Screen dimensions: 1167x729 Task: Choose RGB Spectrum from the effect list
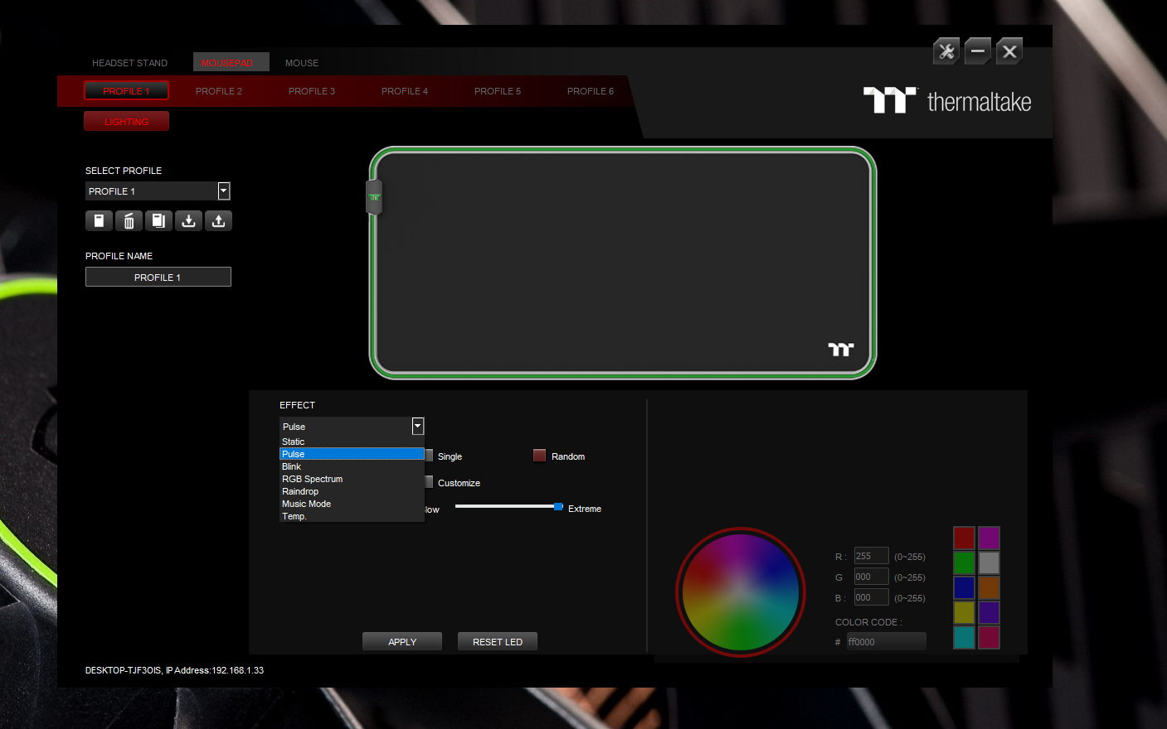[352, 479]
